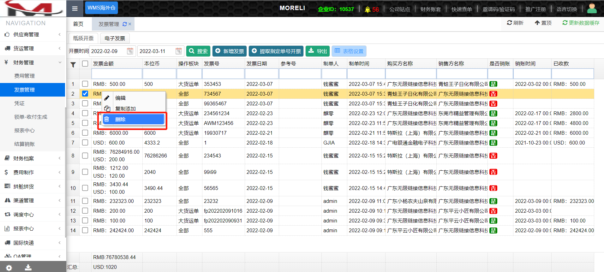Click the 发票号 column filter input
Image resolution: width=604 pixels, height=272 pixels.
[223, 74]
